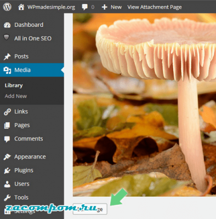216x219 pixels.
Task: Click the Plugins plug icon
Action: click(7, 171)
